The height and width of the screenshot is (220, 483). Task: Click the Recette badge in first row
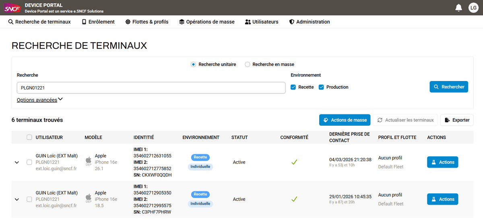pyautogui.click(x=200, y=157)
